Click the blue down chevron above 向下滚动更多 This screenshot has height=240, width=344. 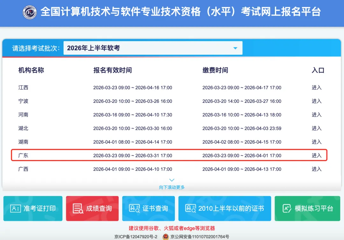tap(171, 180)
